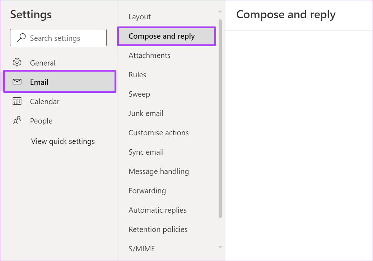Select the Email settings category

(60, 81)
